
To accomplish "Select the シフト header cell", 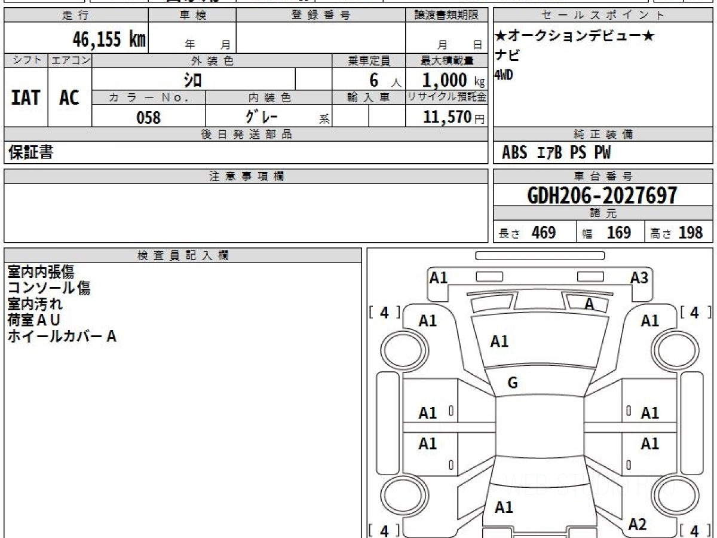I will pos(26,60).
